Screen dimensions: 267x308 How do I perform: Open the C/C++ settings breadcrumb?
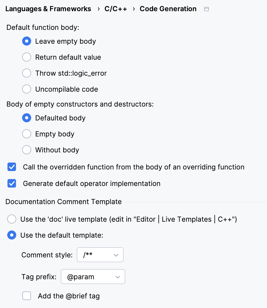click(x=116, y=9)
